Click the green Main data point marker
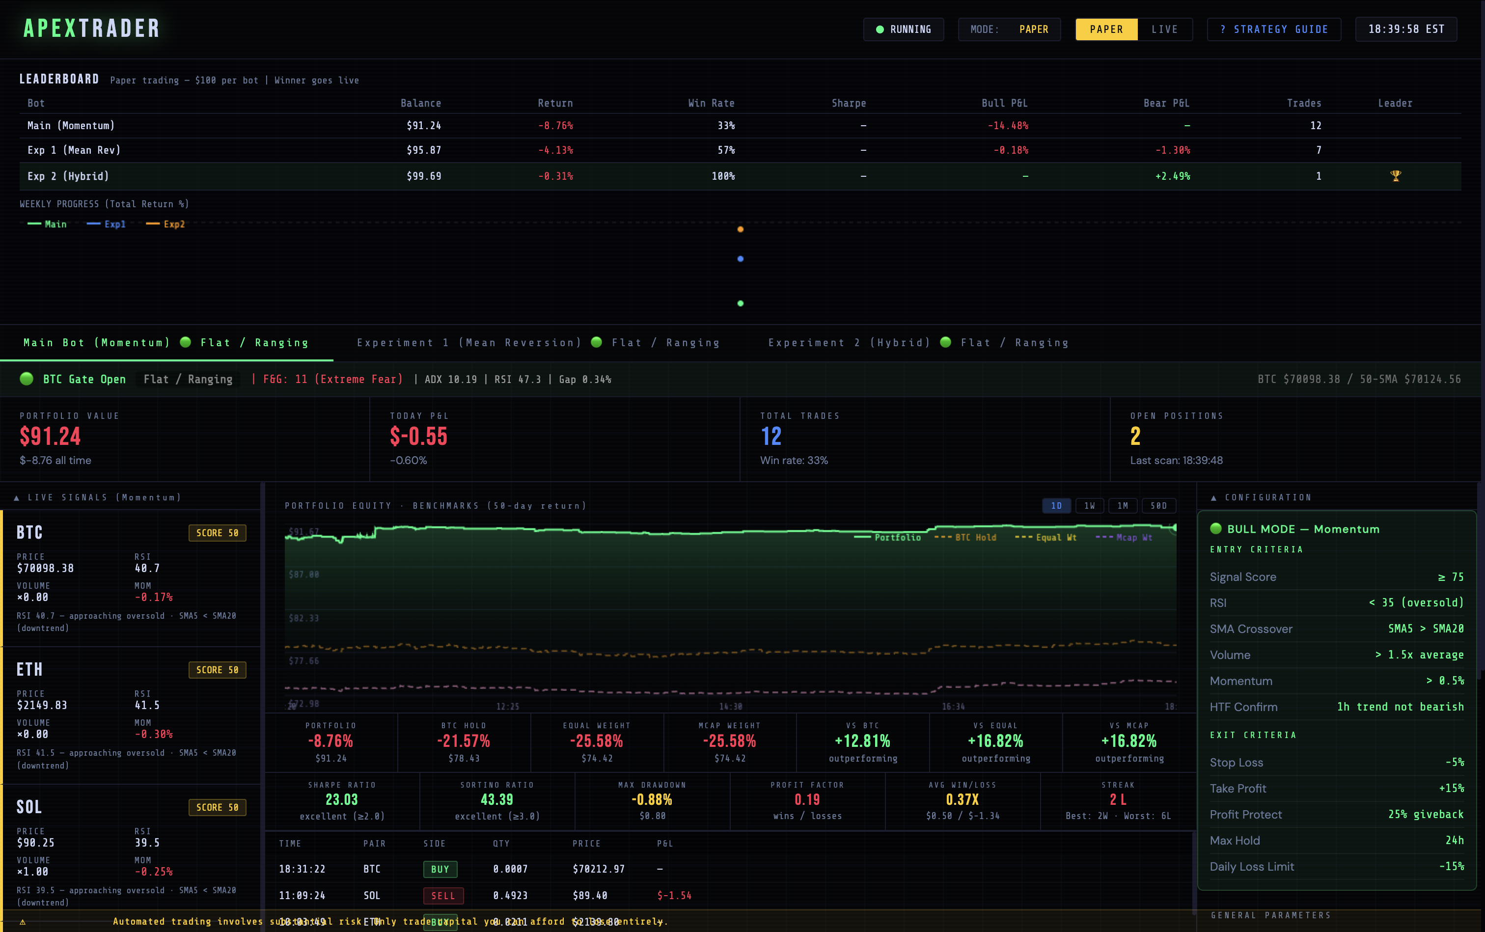Screen dimensions: 1485x932 point(741,303)
